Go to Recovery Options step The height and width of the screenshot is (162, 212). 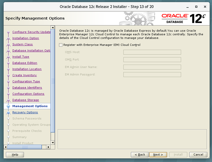point(25,113)
